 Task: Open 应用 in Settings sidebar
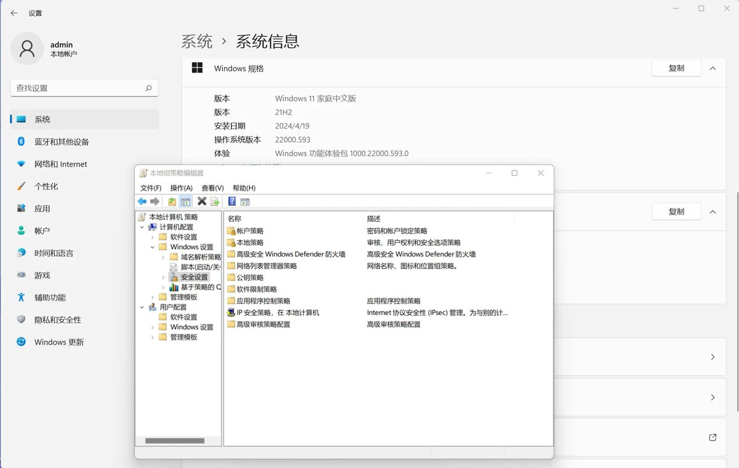pos(84,208)
